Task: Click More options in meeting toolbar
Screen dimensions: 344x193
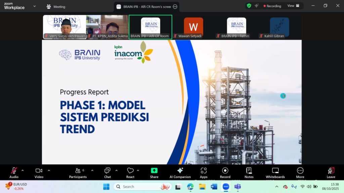Action: coord(300,173)
